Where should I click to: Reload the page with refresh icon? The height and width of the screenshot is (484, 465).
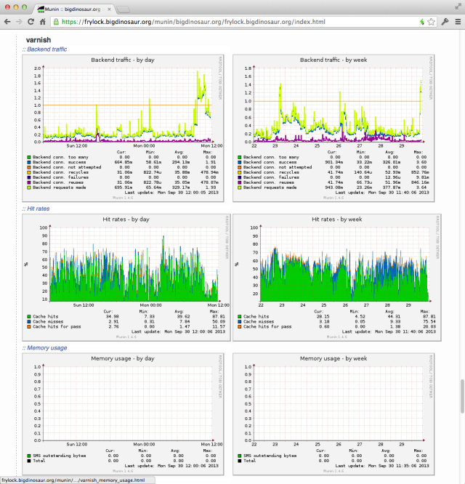coord(31,22)
